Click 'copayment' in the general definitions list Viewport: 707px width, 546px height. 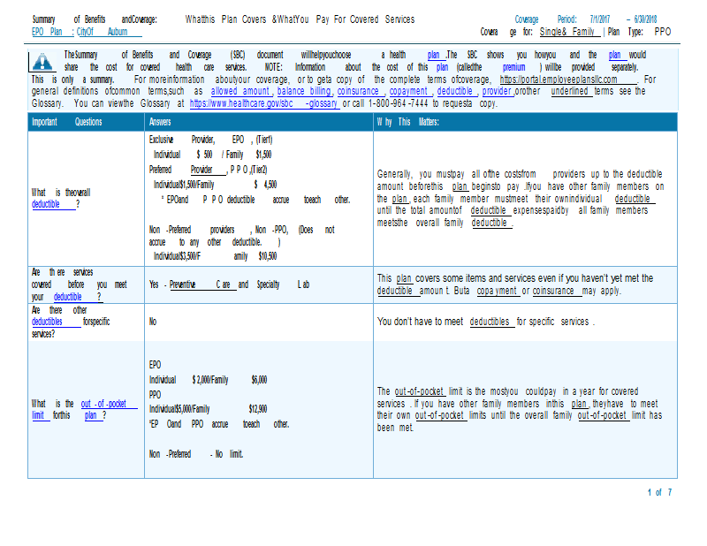coord(408,91)
